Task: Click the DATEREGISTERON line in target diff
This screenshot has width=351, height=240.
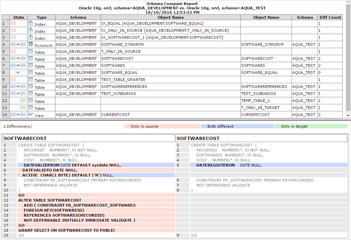Action: tap(269, 165)
